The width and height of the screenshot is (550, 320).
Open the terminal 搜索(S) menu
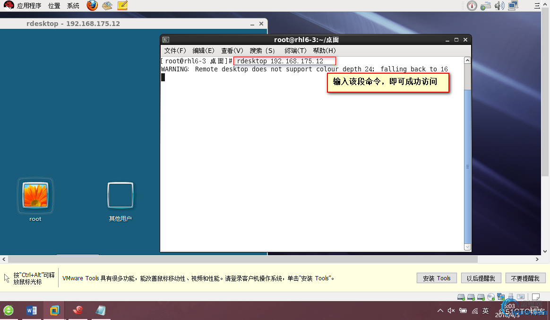[262, 51]
